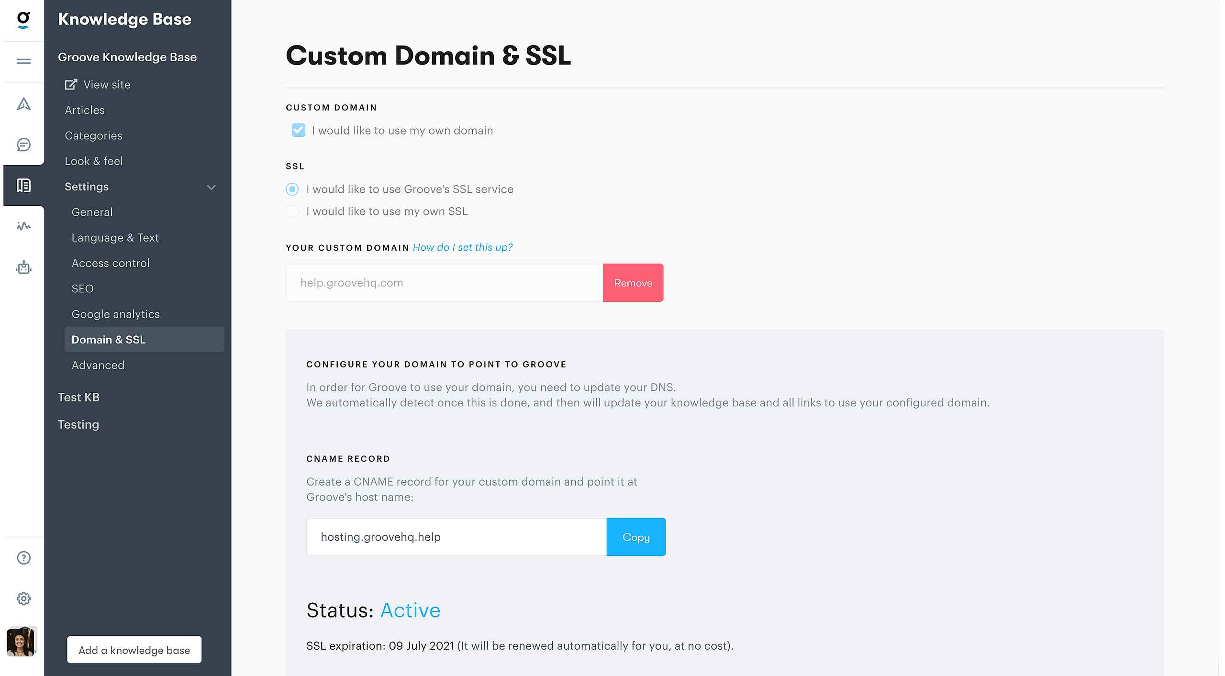Open the Google analytics settings
The height and width of the screenshot is (676, 1225).
click(115, 314)
